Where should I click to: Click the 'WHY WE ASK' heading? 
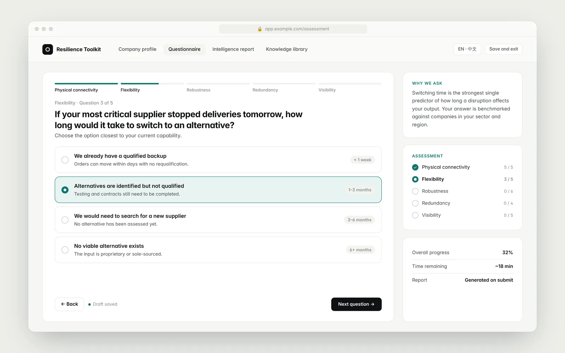point(427,83)
